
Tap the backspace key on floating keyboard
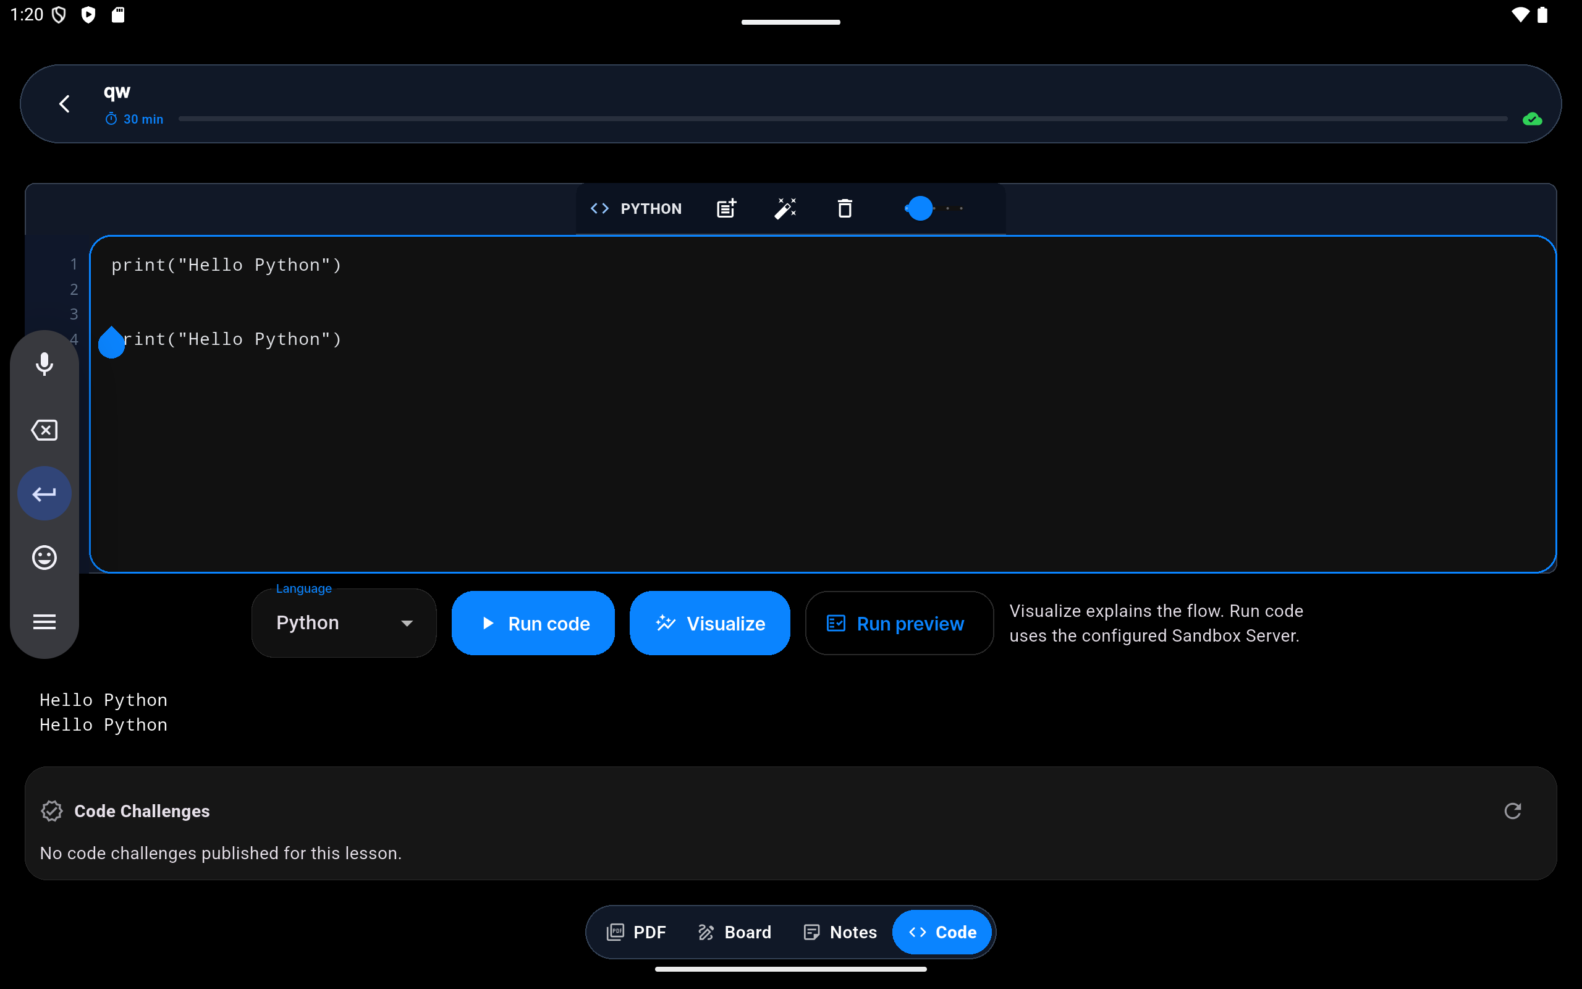[x=44, y=430]
